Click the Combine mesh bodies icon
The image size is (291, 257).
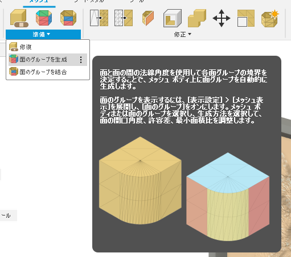coord(197,18)
